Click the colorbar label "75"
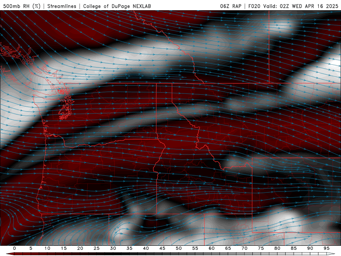The width and height of the screenshot is (341, 256). 261,248
